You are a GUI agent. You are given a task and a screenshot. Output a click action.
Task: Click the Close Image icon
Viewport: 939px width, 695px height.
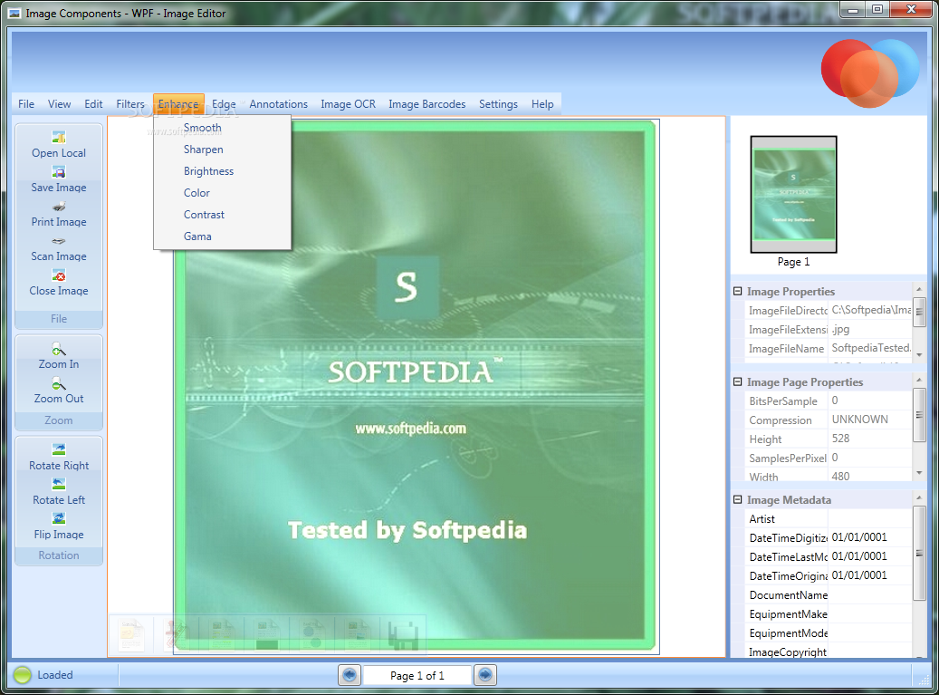pos(59,275)
